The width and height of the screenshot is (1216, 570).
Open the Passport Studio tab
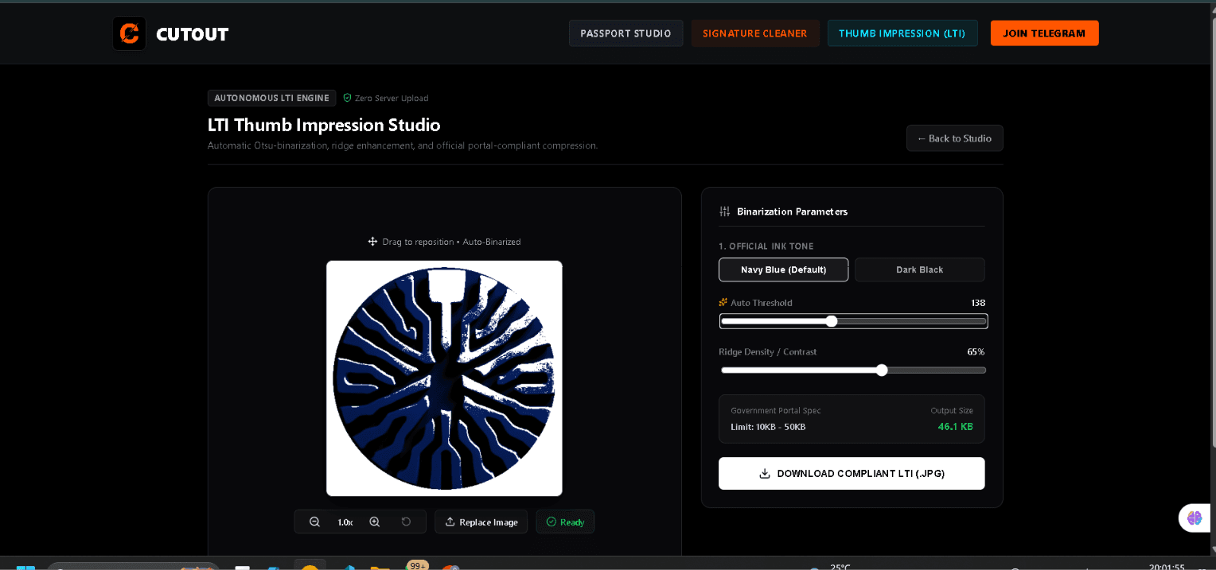pyautogui.click(x=626, y=33)
